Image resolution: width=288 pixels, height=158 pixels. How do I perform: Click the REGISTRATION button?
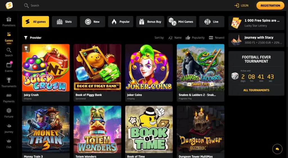tap(270, 6)
